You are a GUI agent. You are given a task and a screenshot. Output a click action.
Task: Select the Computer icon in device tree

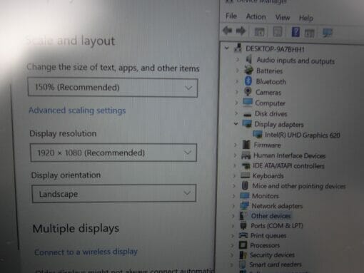tap(248, 103)
